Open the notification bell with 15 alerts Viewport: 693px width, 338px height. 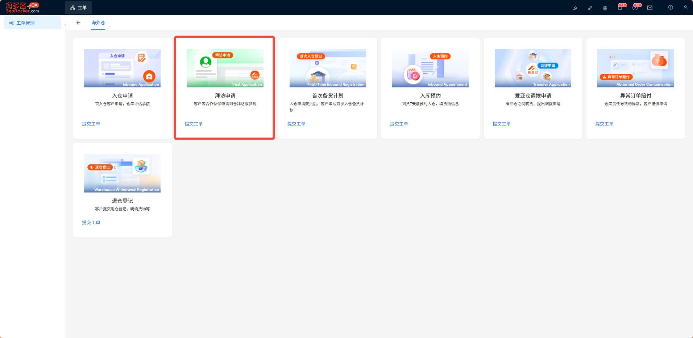pos(620,8)
